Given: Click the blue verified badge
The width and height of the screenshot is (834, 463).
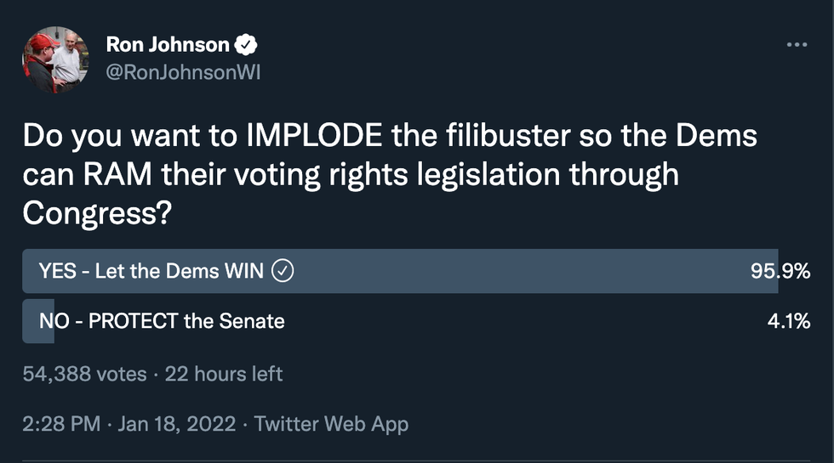Looking at the screenshot, I should 247,45.
